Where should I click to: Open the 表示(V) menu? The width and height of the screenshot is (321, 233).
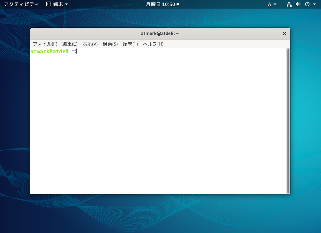coord(90,44)
